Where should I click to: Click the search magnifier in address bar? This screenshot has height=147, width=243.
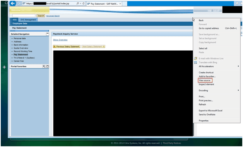pos(78,3)
